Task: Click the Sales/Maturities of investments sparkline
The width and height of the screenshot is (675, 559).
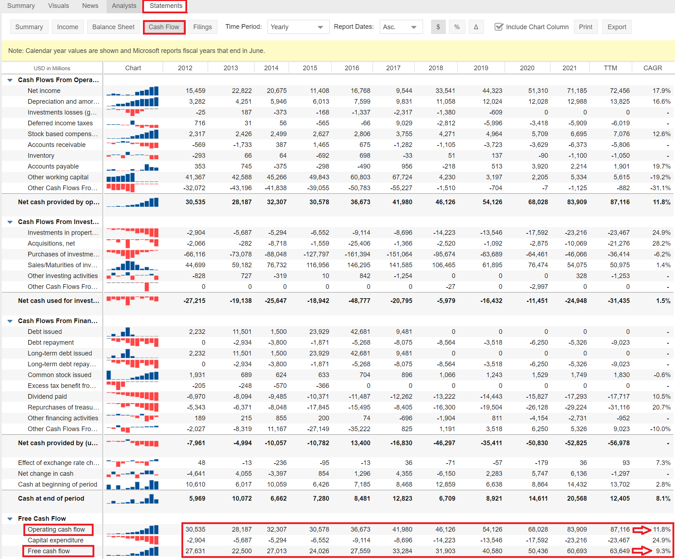Action: click(132, 265)
